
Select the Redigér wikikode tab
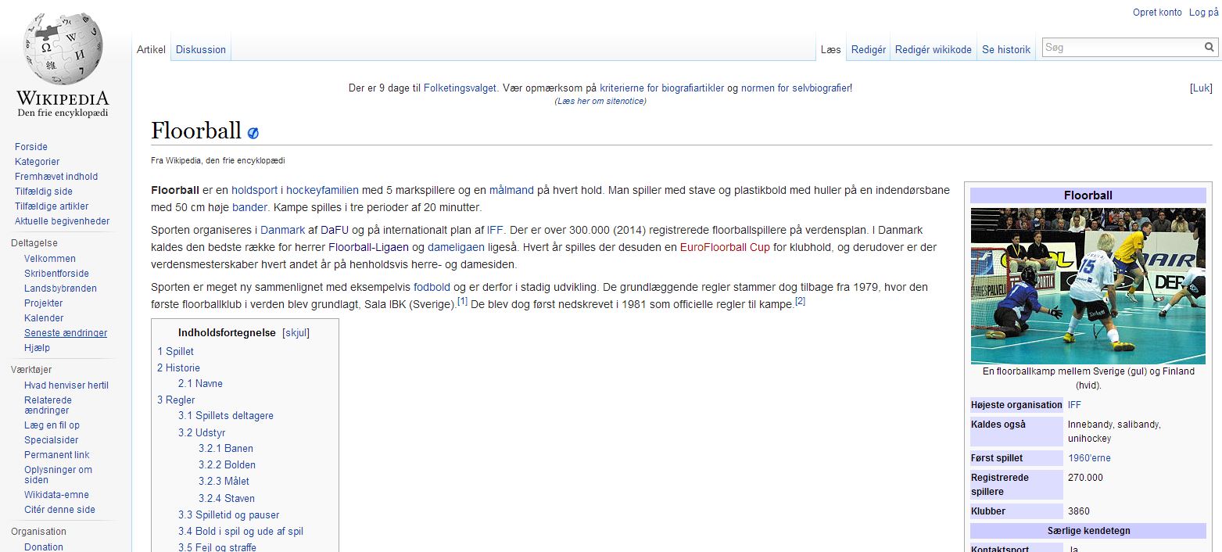pyautogui.click(x=933, y=49)
